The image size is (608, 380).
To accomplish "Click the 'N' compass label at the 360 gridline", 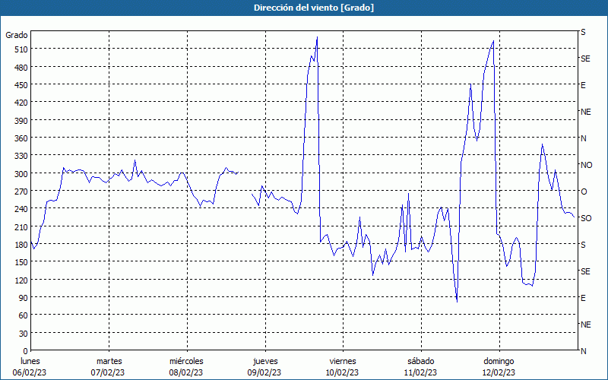I will coord(584,138).
